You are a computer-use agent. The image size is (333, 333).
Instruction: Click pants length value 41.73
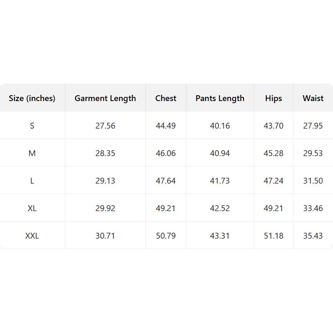click(x=220, y=181)
